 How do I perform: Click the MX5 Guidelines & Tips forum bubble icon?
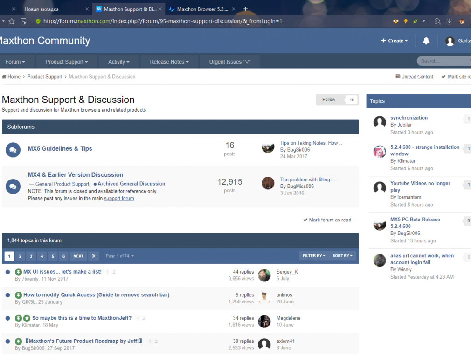[x=13, y=150]
